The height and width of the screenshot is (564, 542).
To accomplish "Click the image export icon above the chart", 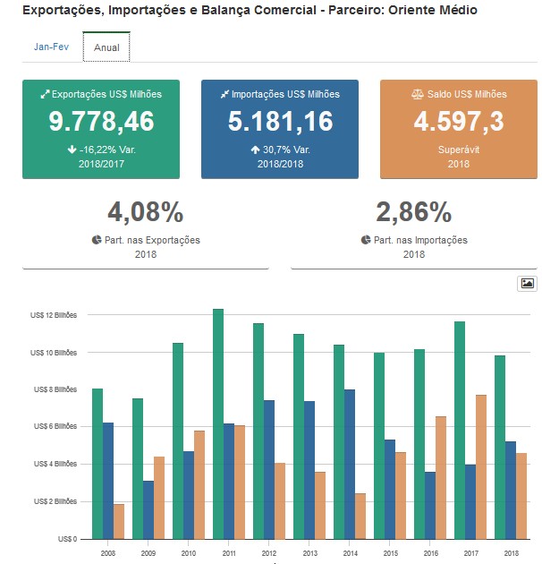I will [x=527, y=283].
